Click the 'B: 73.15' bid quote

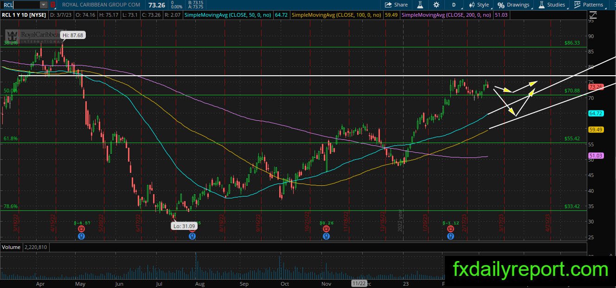click(x=196, y=2)
